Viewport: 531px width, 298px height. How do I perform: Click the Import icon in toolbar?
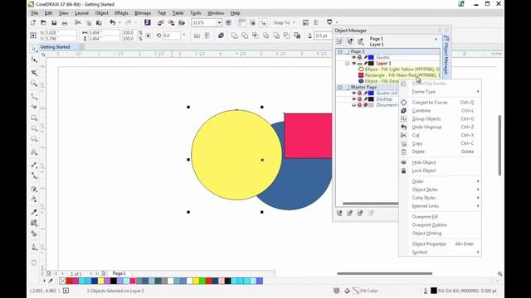(160, 22)
